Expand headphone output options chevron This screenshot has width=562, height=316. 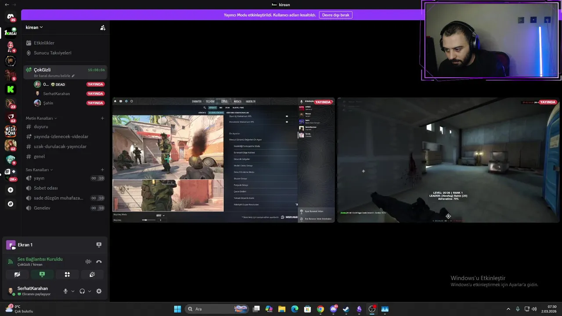pyautogui.click(x=90, y=291)
